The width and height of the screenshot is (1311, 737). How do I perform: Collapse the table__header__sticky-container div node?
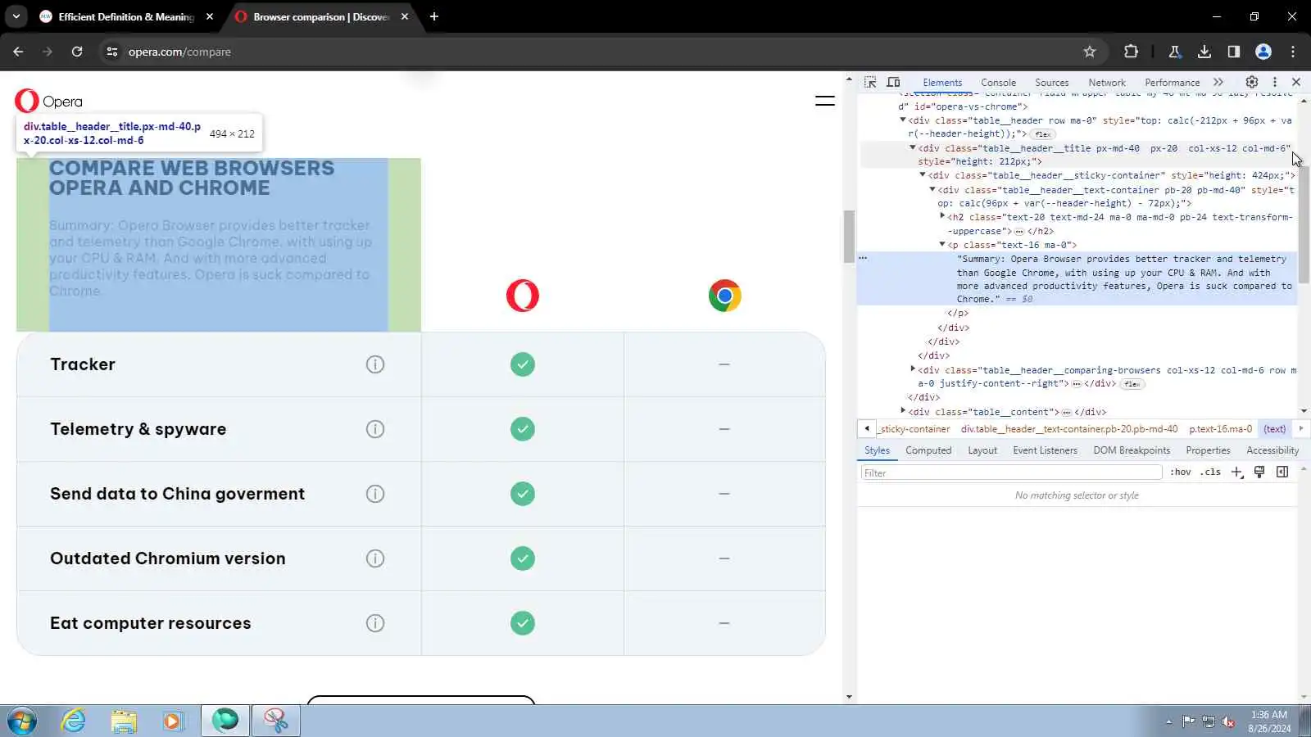(x=923, y=175)
